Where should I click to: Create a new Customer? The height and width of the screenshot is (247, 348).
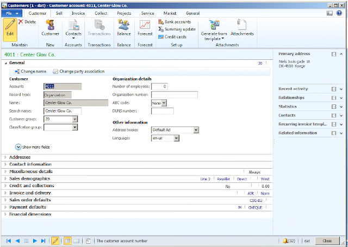click(51, 28)
